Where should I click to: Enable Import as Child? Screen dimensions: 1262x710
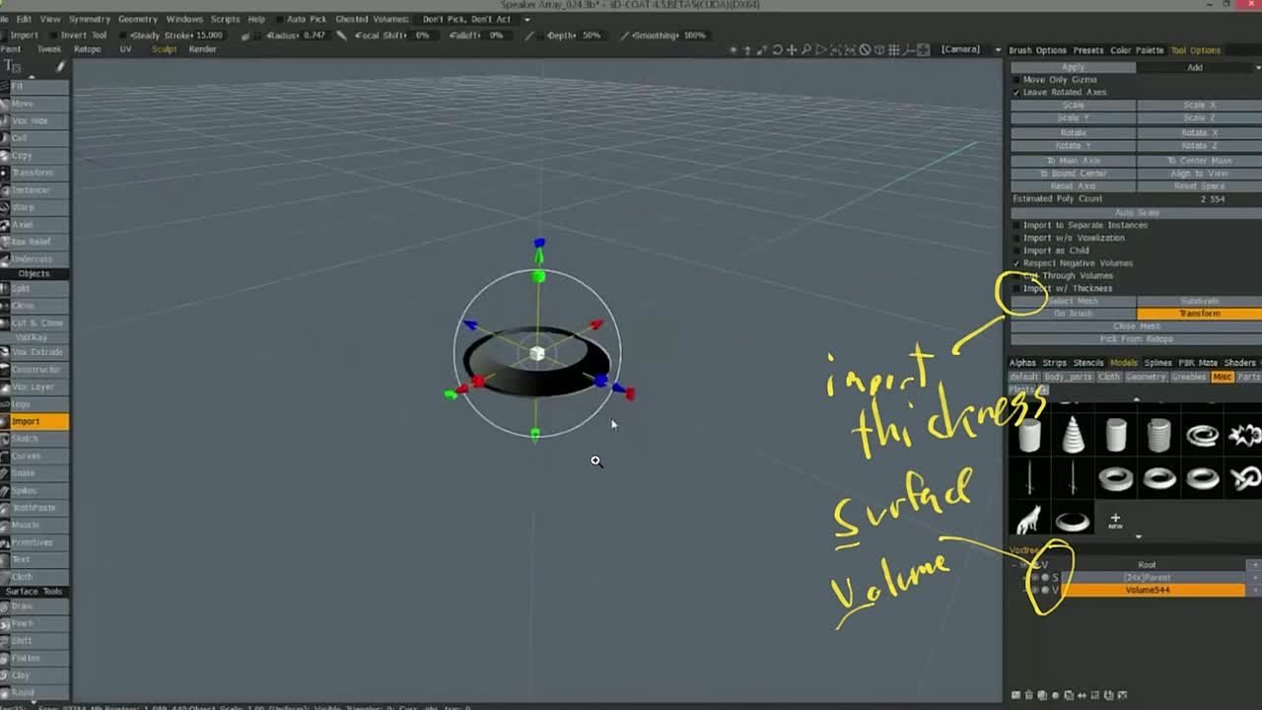click(x=1017, y=251)
